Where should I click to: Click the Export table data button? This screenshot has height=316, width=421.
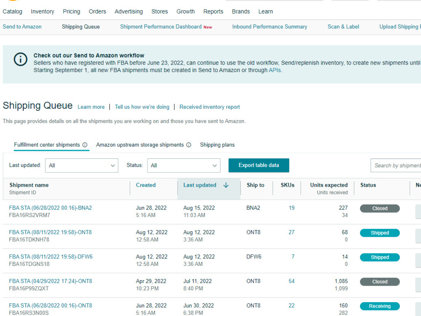click(259, 165)
